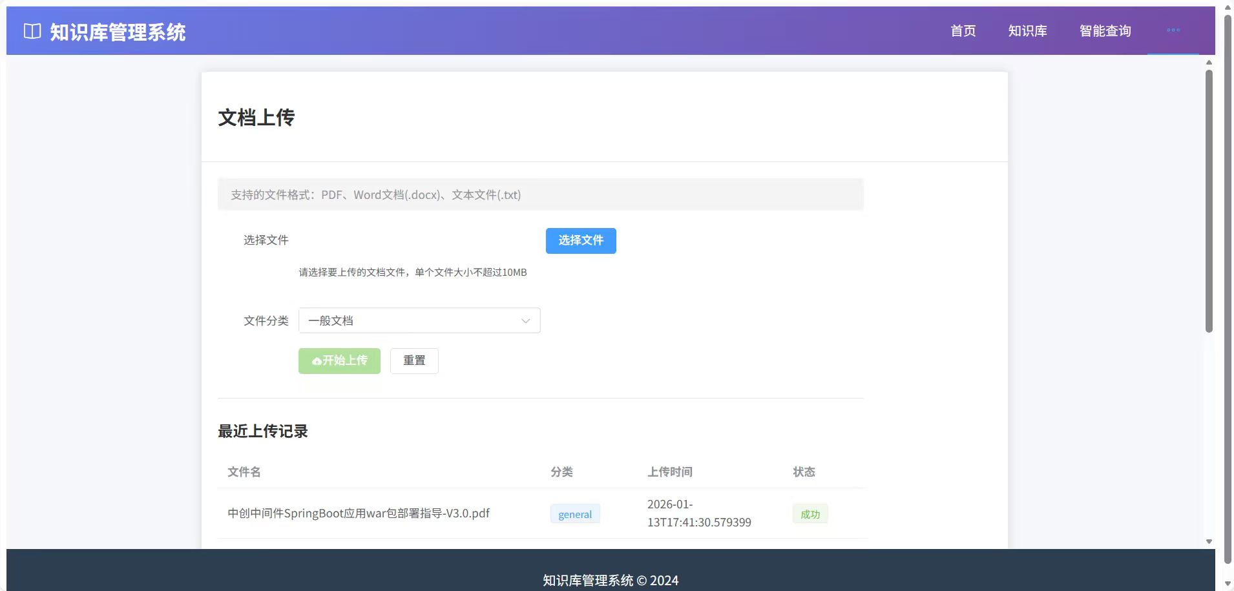
Task: Click the scrollbar up arrow icon
Action: tap(1208, 62)
